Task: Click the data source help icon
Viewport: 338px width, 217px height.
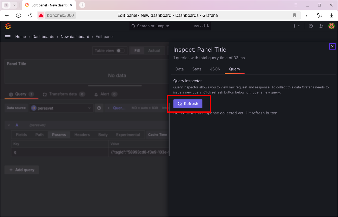Action: pos(99,108)
